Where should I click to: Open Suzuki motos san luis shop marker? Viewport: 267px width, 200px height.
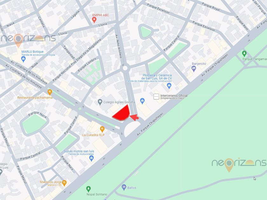[x=92, y=158]
